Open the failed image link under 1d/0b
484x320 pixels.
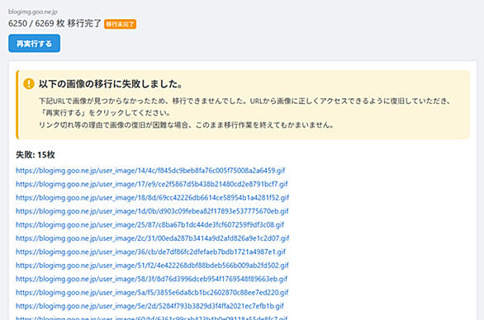pyautogui.click(x=152, y=211)
